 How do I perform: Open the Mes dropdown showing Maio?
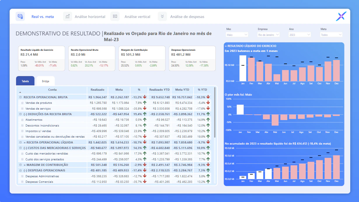coord(237,35)
